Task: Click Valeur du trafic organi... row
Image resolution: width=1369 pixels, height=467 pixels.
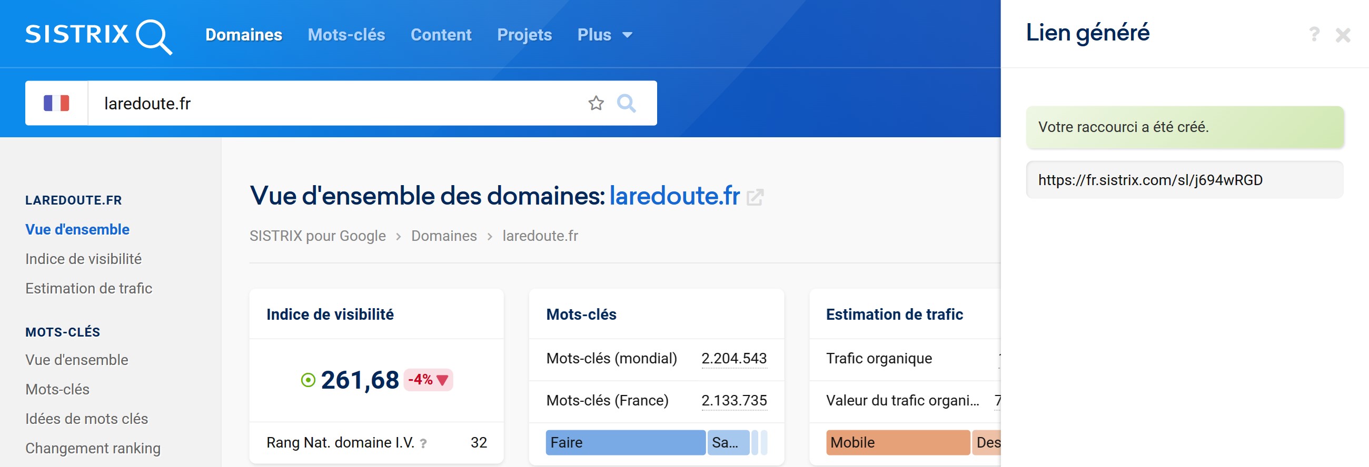Action: coord(905,401)
